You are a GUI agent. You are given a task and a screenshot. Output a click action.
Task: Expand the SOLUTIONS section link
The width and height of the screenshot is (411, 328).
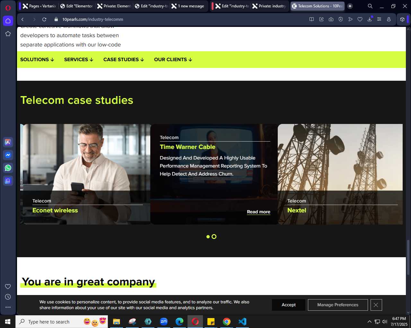(x=37, y=60)
